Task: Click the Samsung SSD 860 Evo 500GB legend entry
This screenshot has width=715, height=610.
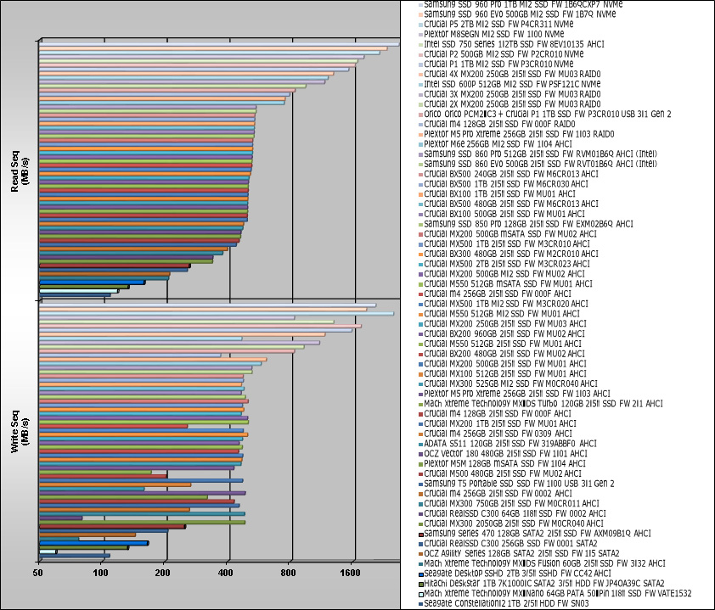Action: [x=540, y=164]
